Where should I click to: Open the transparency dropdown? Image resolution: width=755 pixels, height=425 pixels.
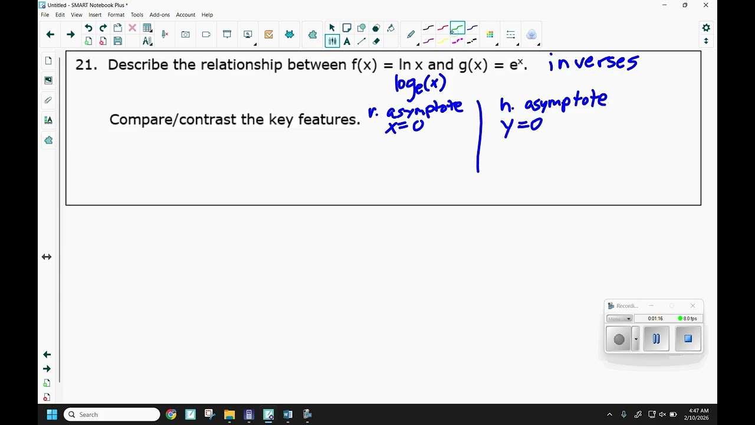click(x=531, y=35)
